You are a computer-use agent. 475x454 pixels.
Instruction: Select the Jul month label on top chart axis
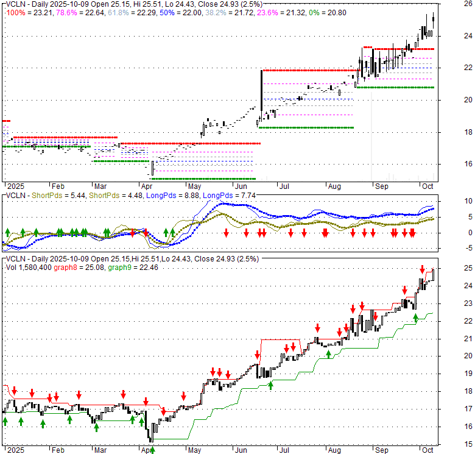tap(284, 186)
